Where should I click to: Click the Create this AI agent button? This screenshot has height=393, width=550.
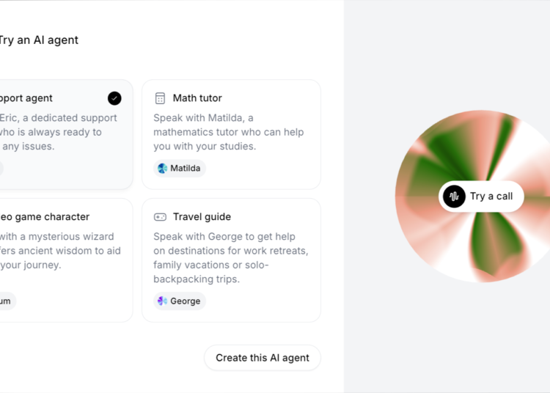[262, 358]
